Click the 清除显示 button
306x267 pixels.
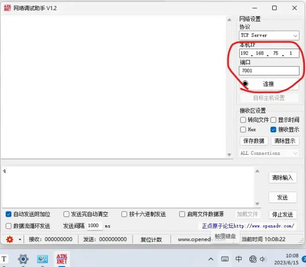point(285,141)
